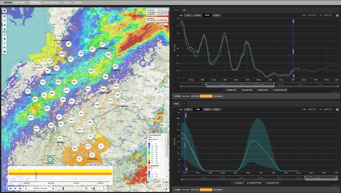This screenshot has width=341, height=193.
Task: Select the globe icon in map toolbar
Action: coord(5,25)
